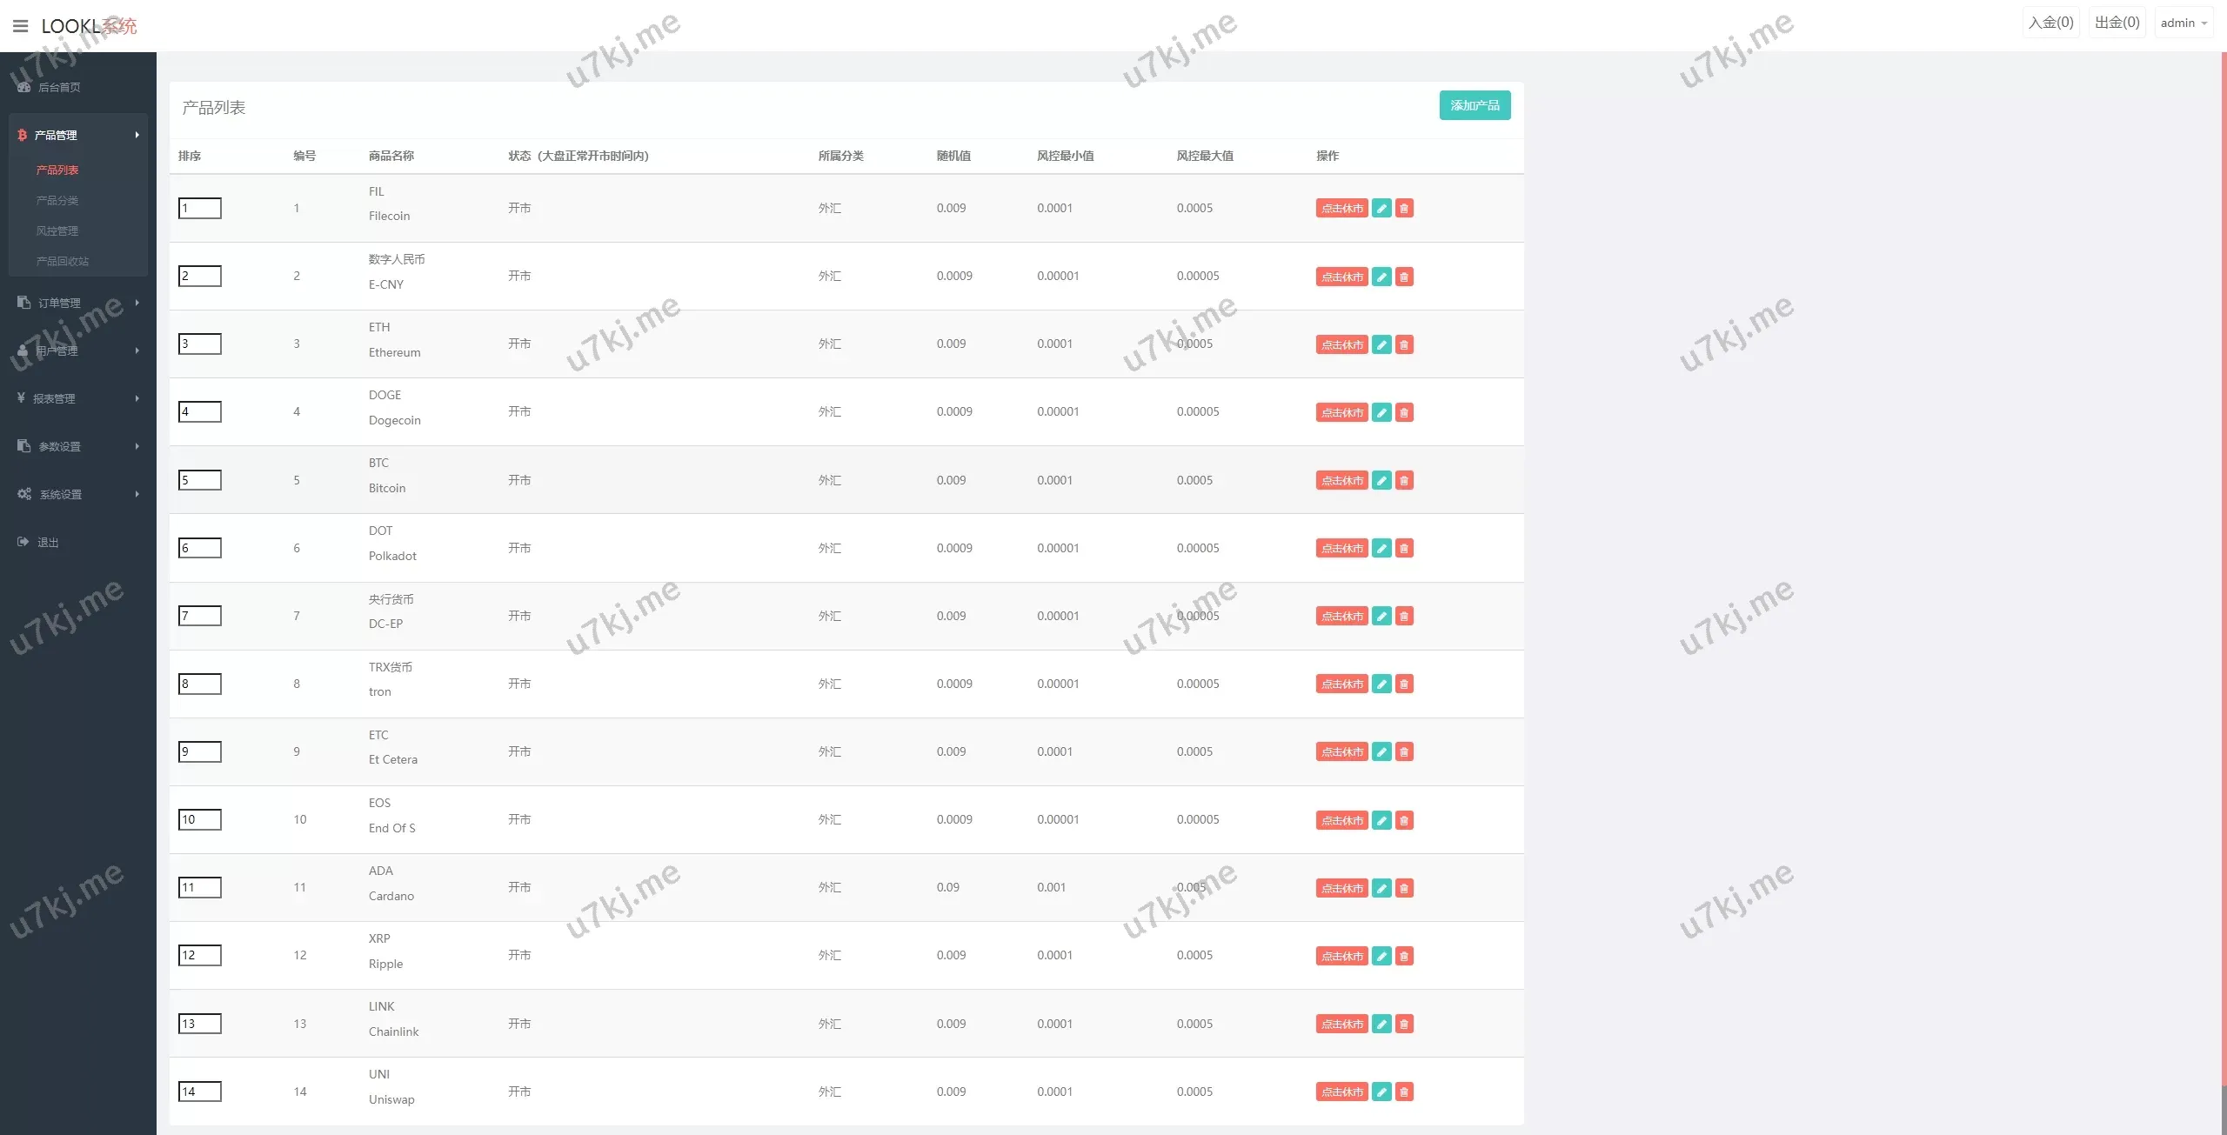The image size is (2227, 1135).
Task: Open 产品分类 submenu item
Action: point(57,200)
